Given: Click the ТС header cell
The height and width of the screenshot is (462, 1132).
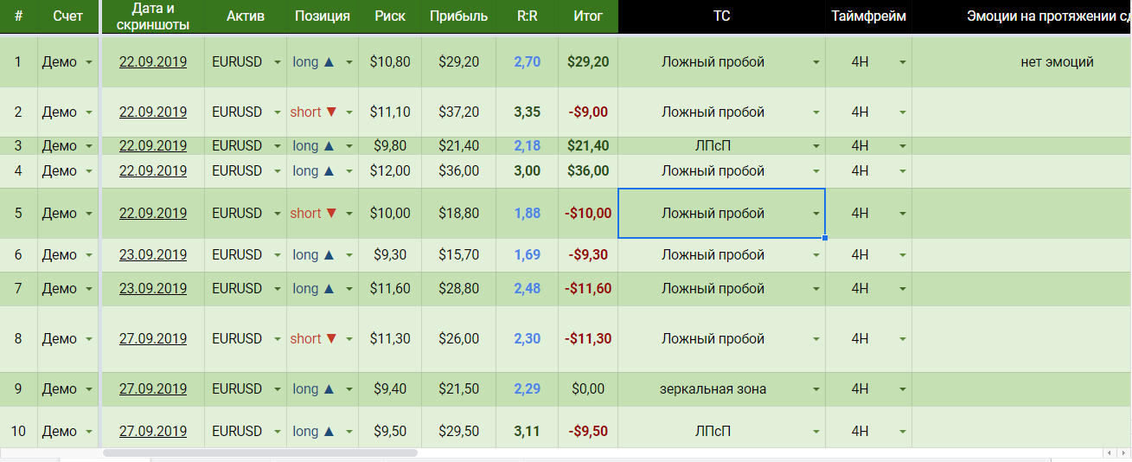Looking at the screenshot, I should click(x=721, y=16).
